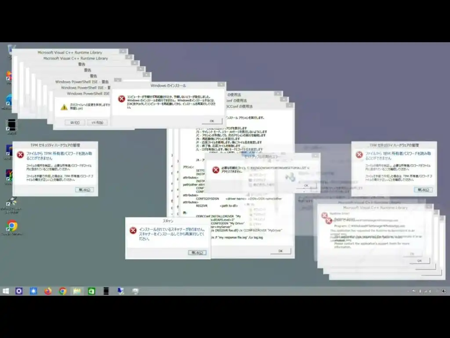This screenshot has height=338, width=450.
Task: Click 閉じる in the right TPM dialog
Action: pyautogui.click(x=423, y=190)
